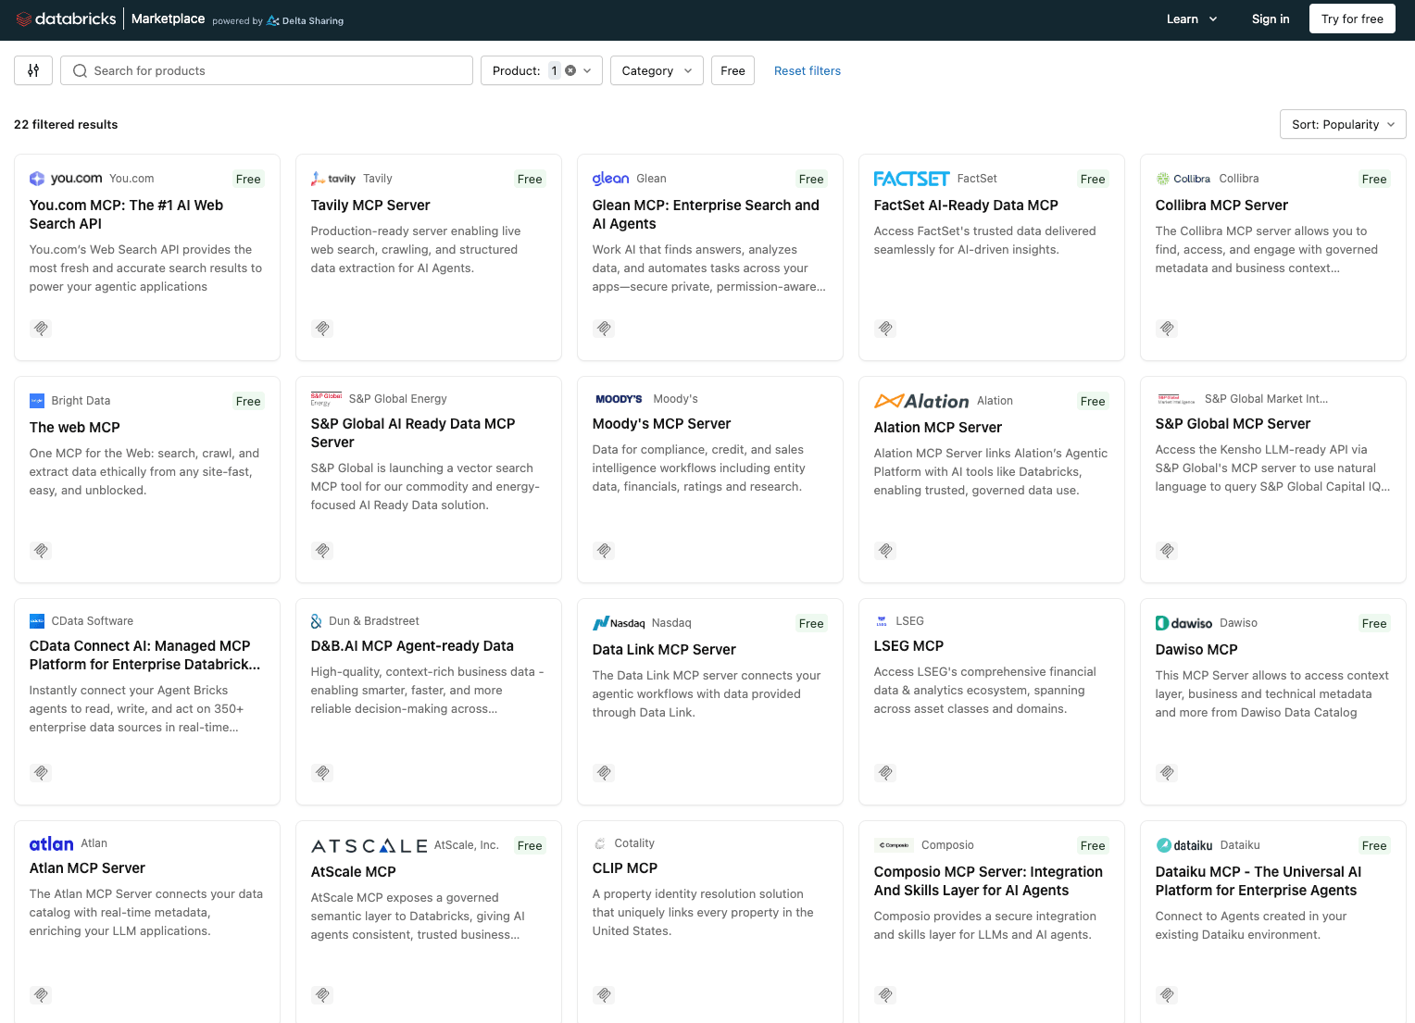Screen dimensions: 1415x1023
Task: Open the Sort: Popularity dropdown
Action: pyautogui.click(x=1343, y=124)
